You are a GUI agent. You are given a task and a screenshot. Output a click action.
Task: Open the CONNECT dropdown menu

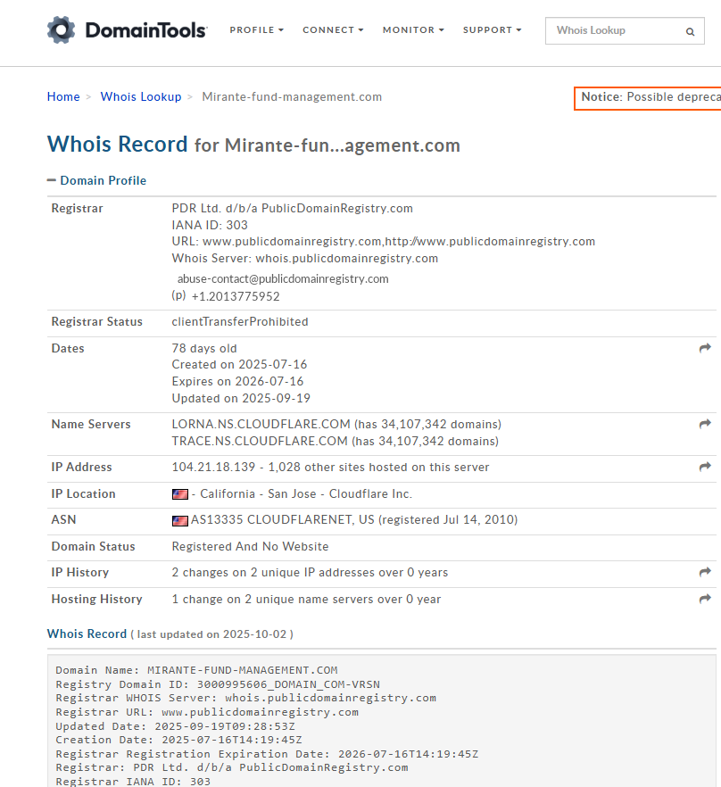tap(333, 30)
